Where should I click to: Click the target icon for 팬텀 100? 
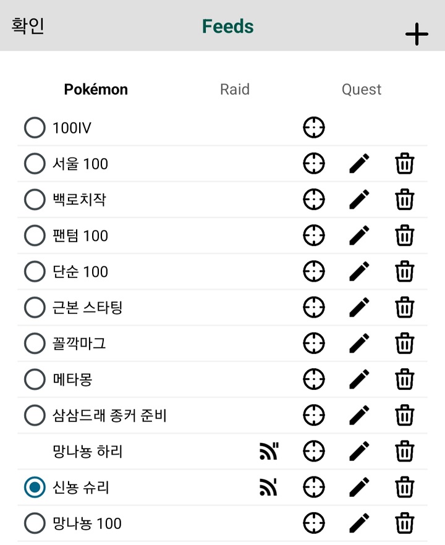(x=314, y=235)
